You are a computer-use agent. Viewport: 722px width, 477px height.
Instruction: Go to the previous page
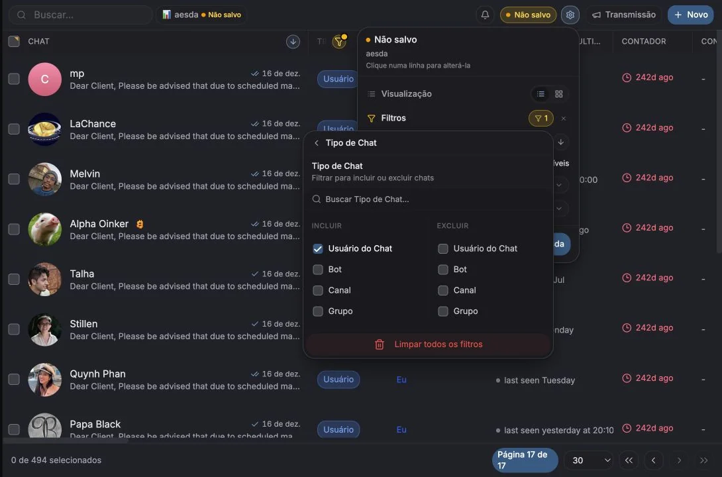653,460
